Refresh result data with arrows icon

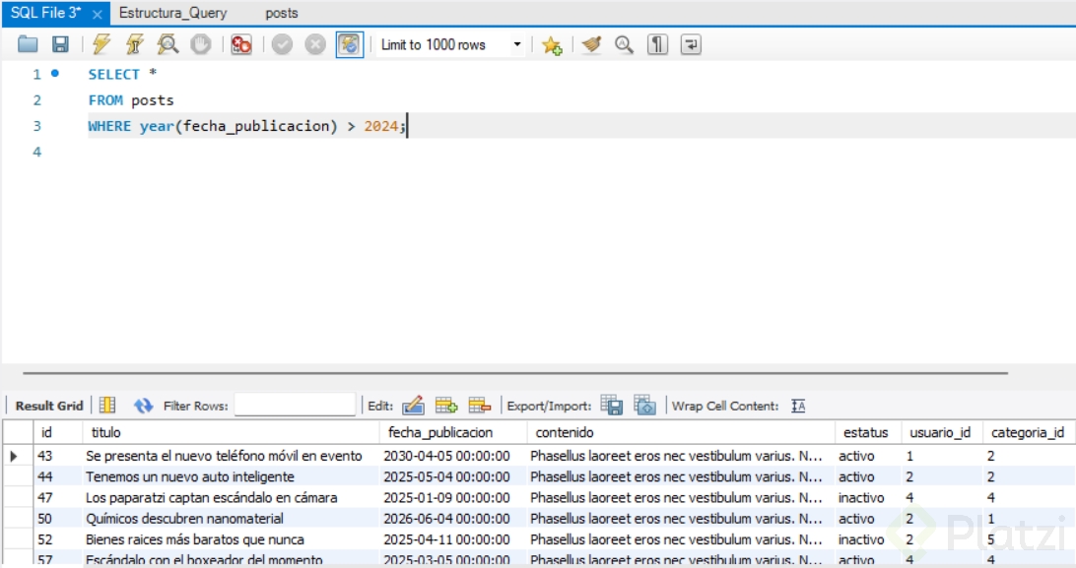coord(143,406)
